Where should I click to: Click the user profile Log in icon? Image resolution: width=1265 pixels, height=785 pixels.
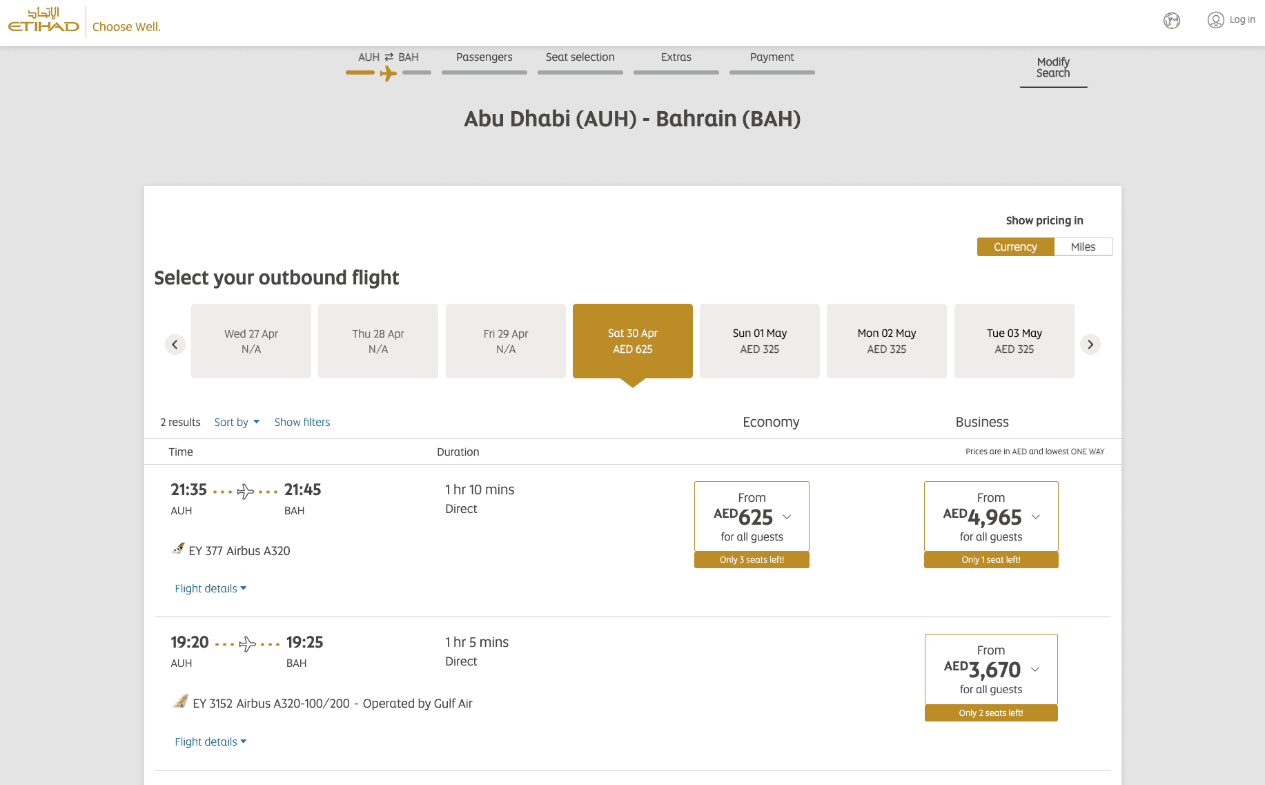click(1215, 20)
